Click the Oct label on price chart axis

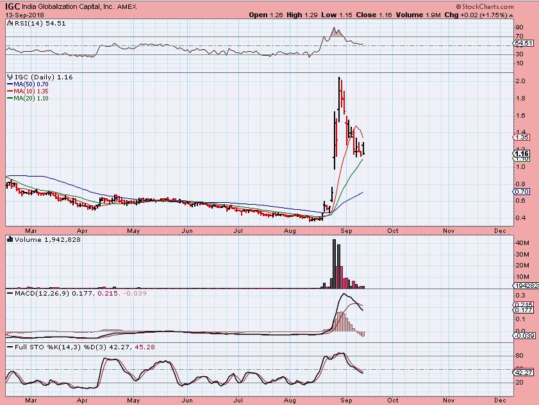coord(393,230)
